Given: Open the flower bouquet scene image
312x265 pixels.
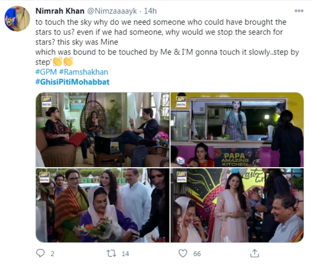Looking at the screenshot, I should 103,205.
